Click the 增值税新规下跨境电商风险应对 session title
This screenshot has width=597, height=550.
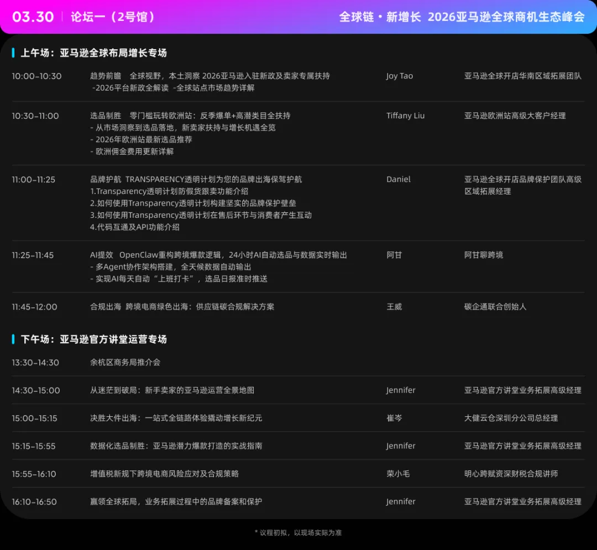[165, 474]
